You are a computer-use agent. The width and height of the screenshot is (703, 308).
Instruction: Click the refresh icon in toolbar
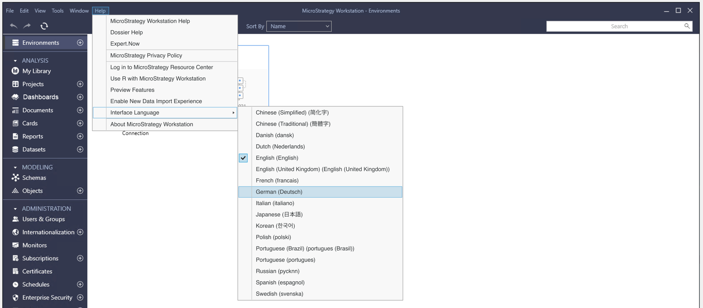[44, 26]
